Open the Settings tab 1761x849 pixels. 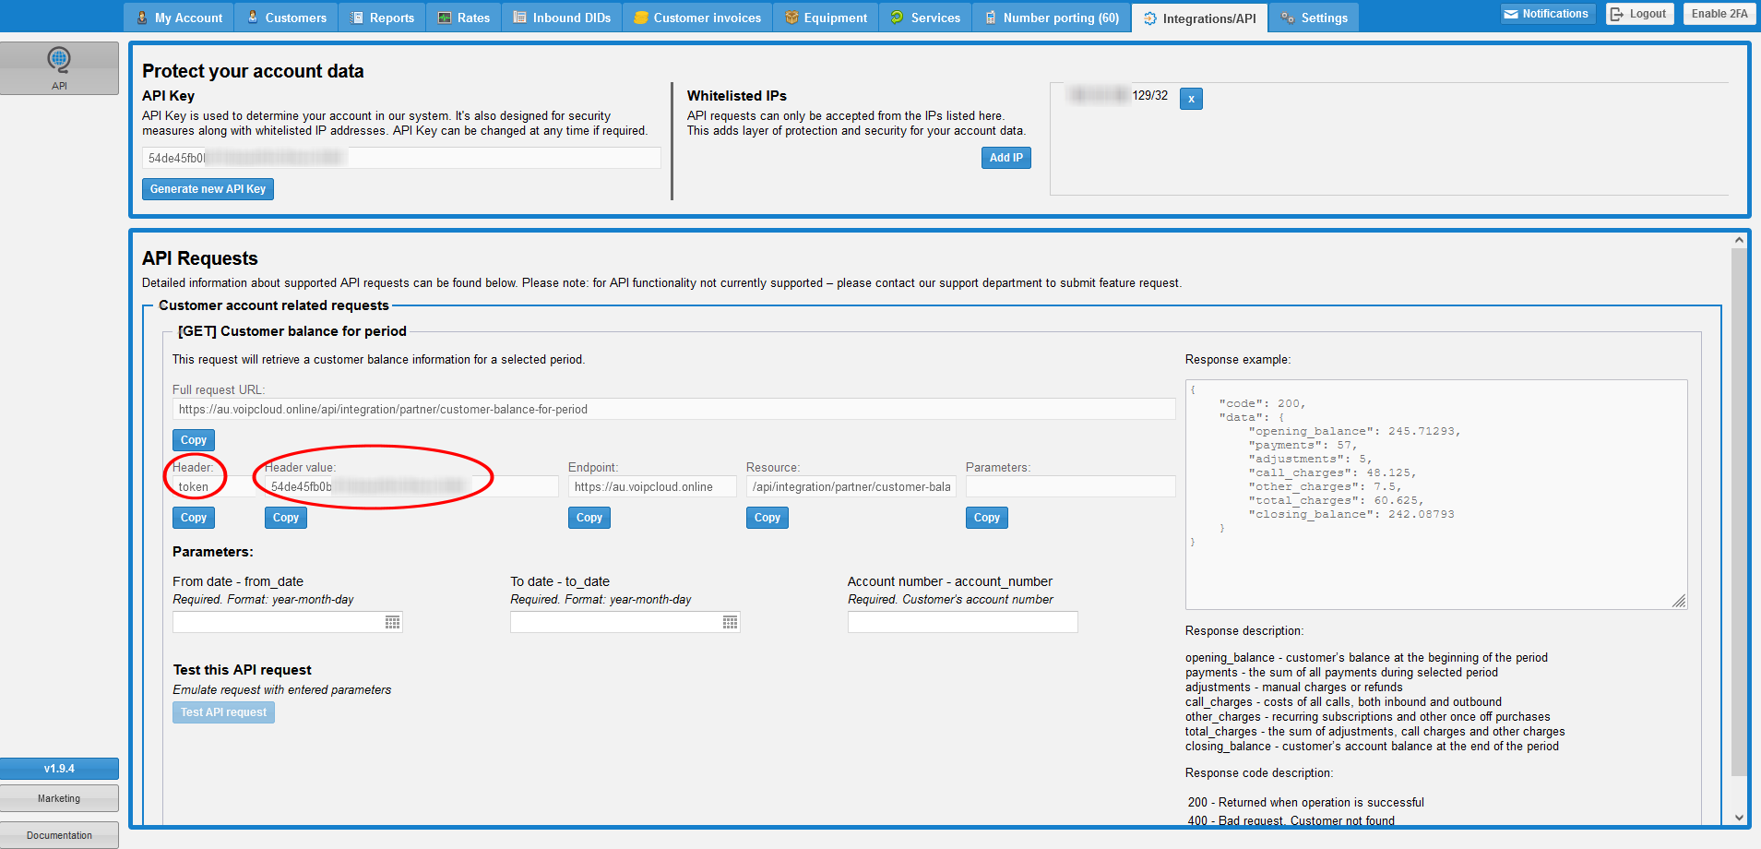click(x=1314, y=18)
